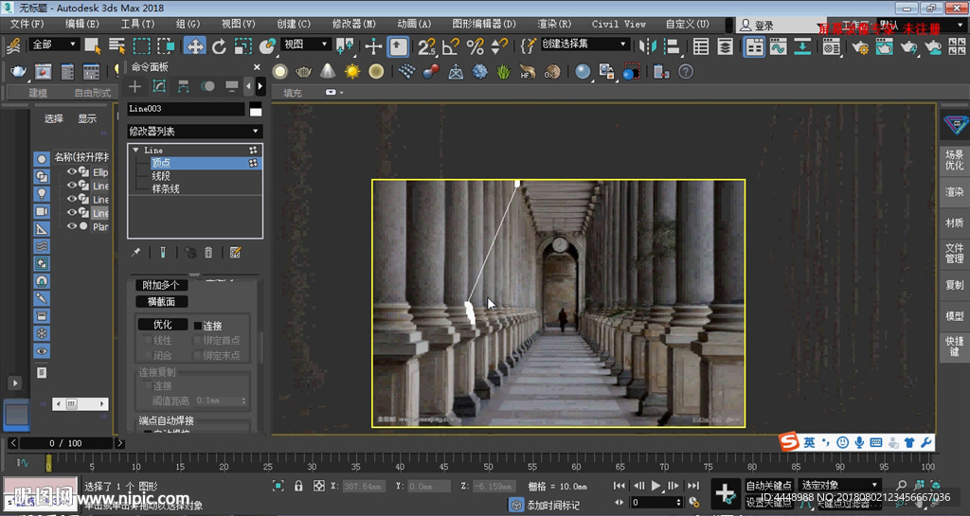The width and height of the screenshot is (970, 516).
Task: Hide the Plan object via eye
Action: click(72, 226)
